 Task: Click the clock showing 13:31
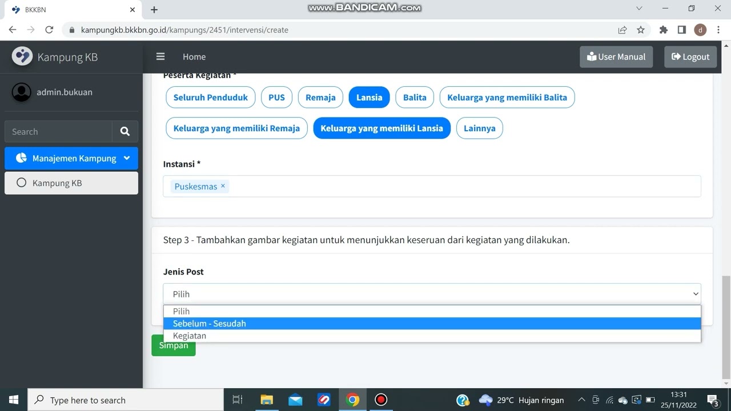tap(678, 394)
